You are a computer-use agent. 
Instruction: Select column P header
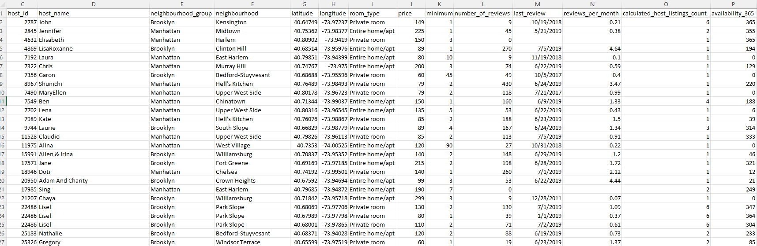pos(733,4)
